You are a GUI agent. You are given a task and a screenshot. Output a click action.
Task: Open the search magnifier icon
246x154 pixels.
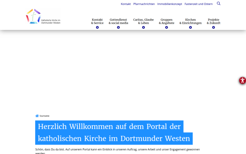pos(219,3)
